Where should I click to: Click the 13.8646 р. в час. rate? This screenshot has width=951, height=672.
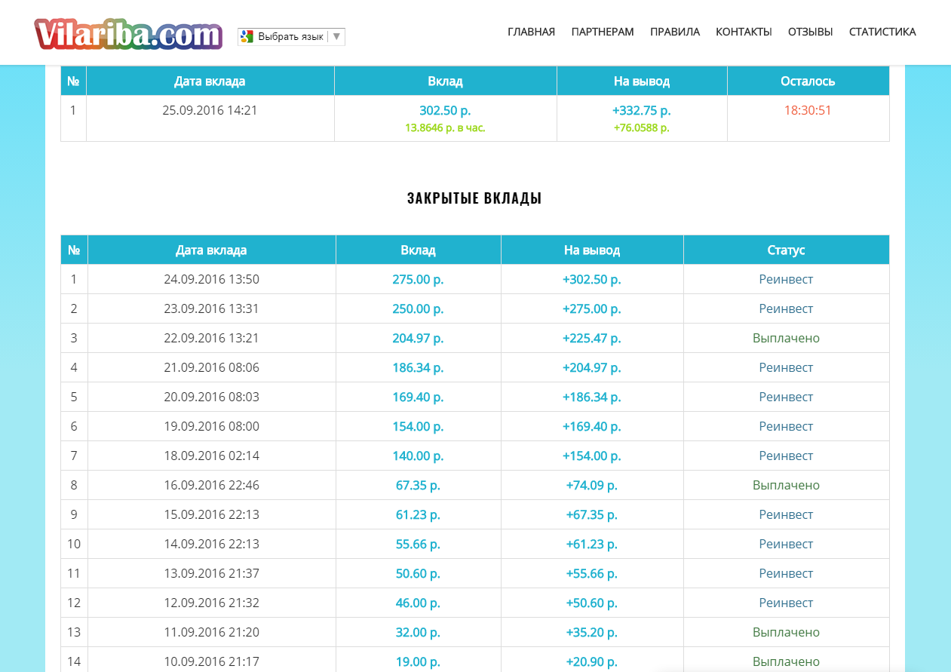pos(445,127)
